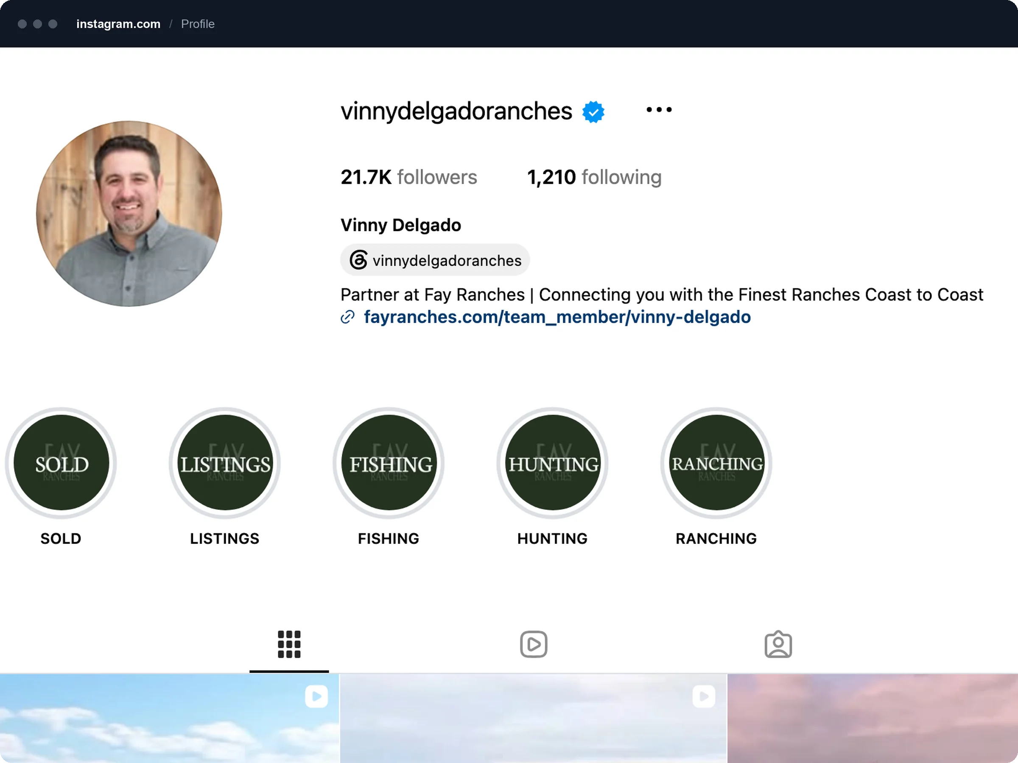Click reel icon on first post
Image resolution: width=1018 pixels, height=763 pixels.
(x=316, y=696)
